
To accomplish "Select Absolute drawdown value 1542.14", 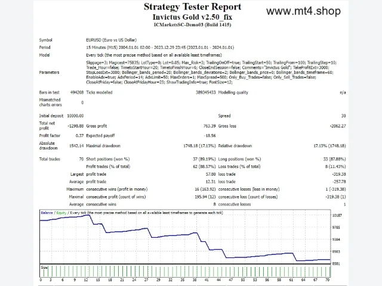I will coord(76,145).
